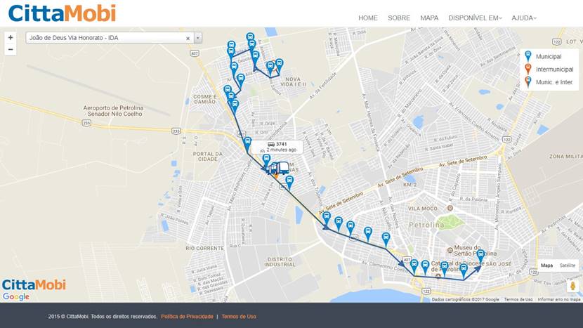Viewport: 583px width, 328px height.
Task: Open the Sobre menu item
Action: (x=399, y=18)
